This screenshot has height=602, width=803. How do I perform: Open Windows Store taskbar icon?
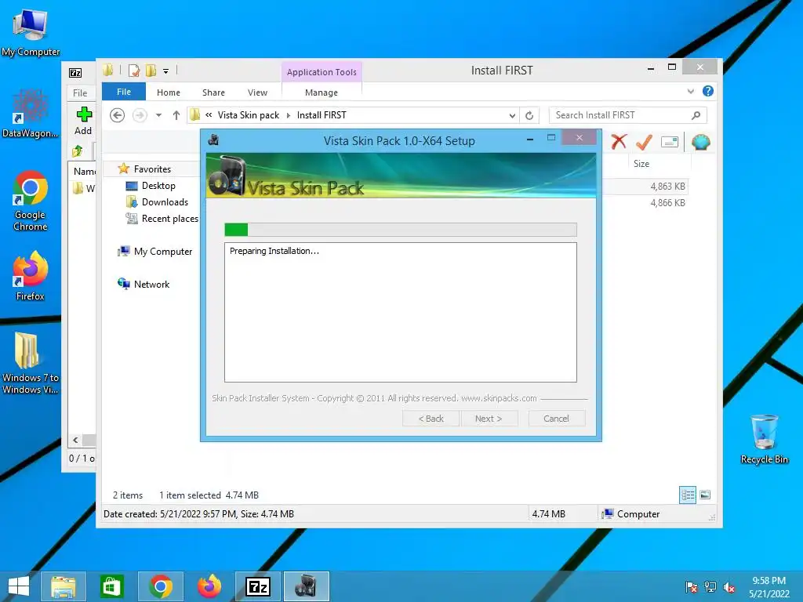click(111, 586)
